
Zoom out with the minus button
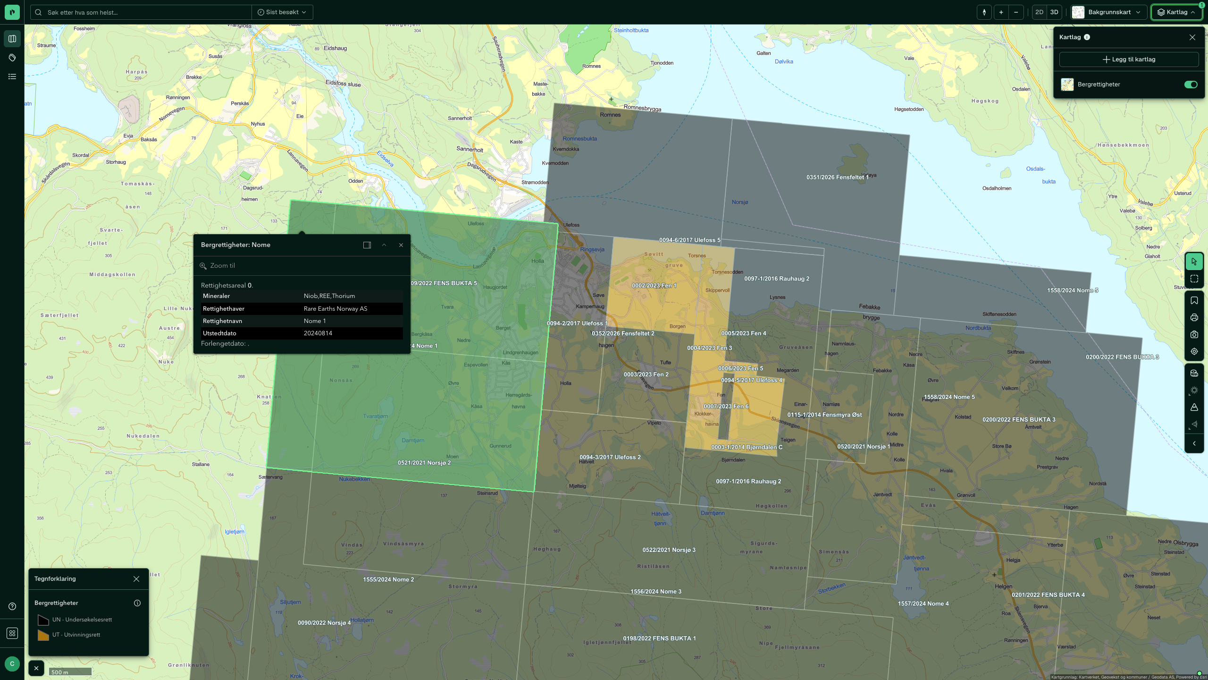pos(1016,12)
